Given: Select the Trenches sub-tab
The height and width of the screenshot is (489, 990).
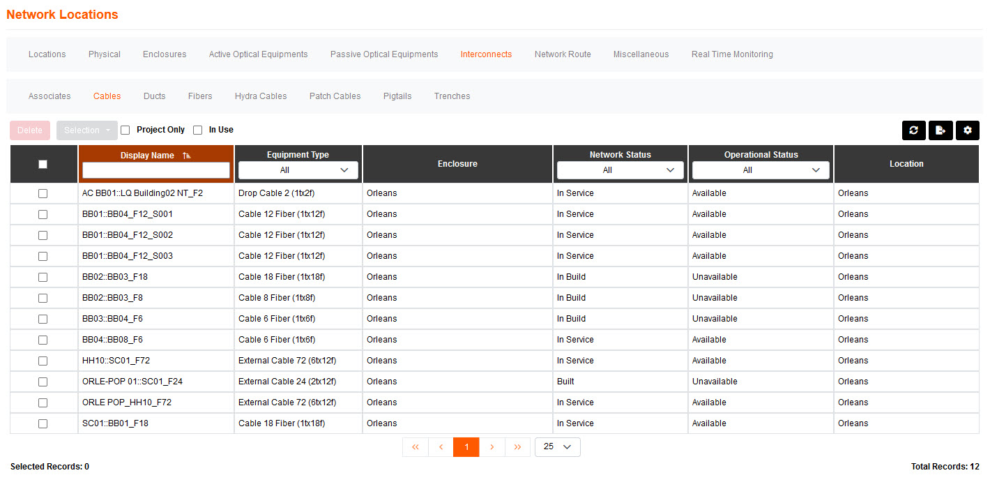Looking at the screenshot, I should (452, 96).
